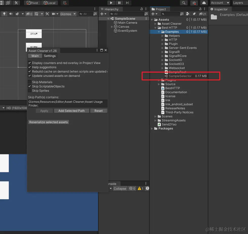Toggle hidden packages visibility count
Screen dimensions: 248x234
click(x=202, y=14)
